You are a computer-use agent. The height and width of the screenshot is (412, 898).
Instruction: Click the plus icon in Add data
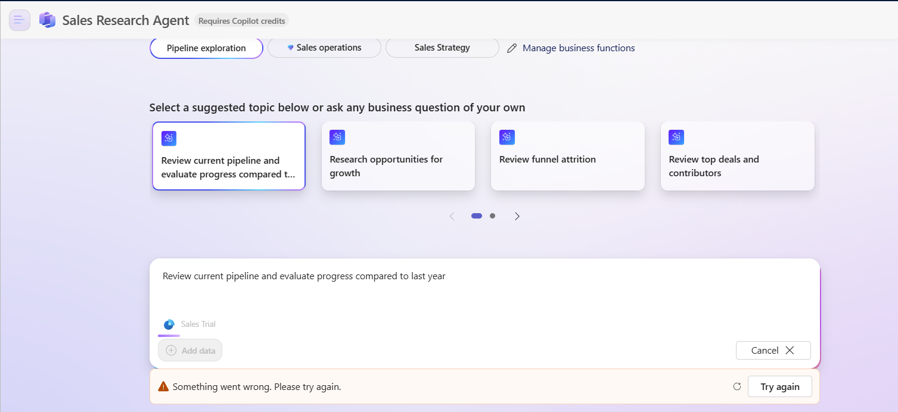[171, 351]
